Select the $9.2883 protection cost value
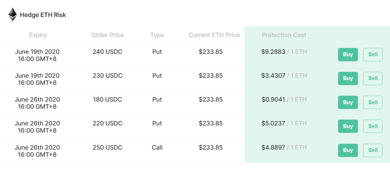 point(273,52)
